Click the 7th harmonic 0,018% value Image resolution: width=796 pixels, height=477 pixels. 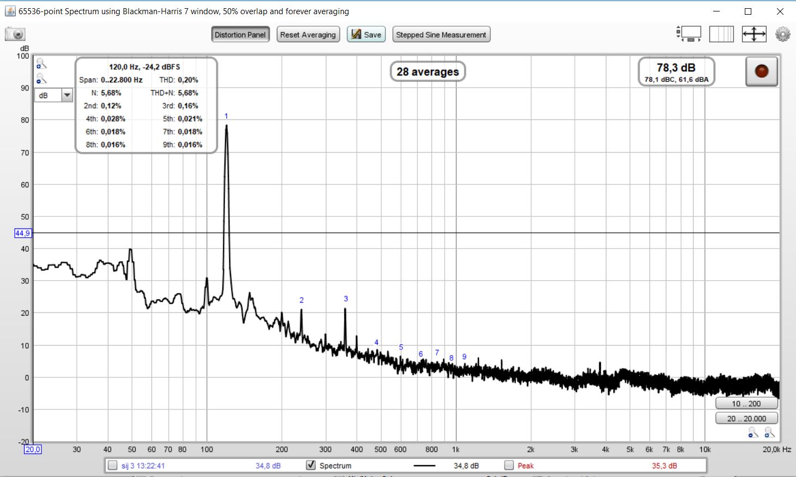[x=190, y=132]
